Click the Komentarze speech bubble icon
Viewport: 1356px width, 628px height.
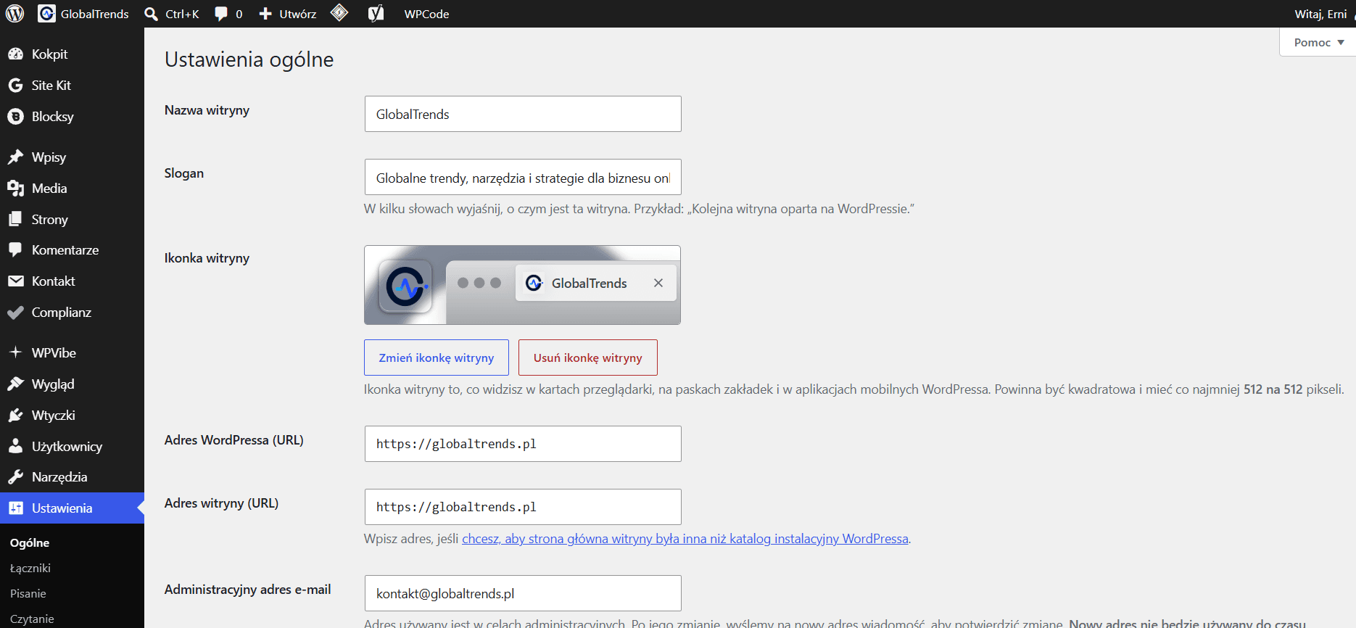[x=15, y=250]
